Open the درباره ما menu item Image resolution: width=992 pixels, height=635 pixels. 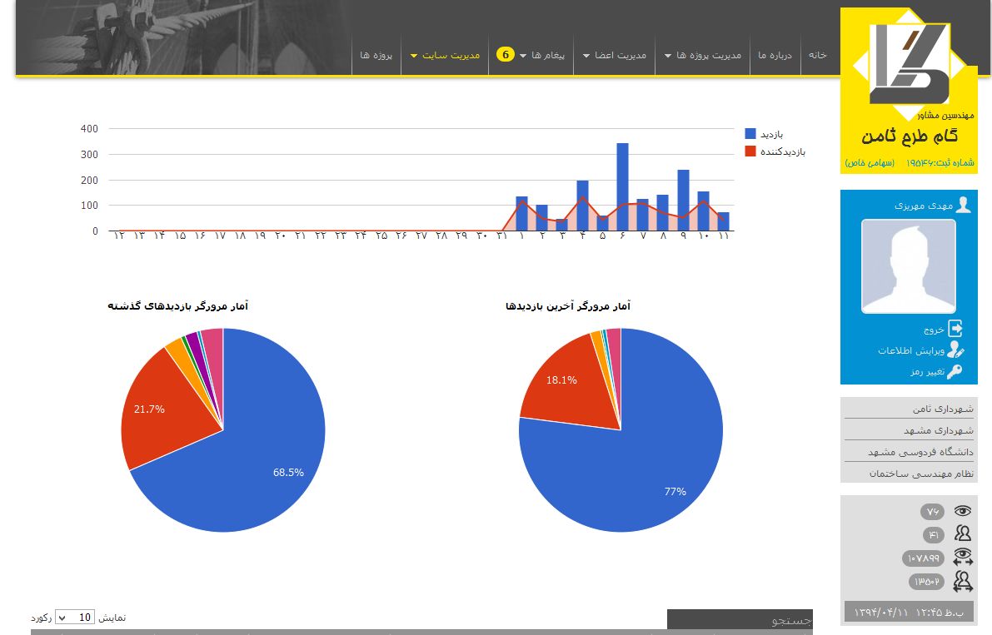775,55
